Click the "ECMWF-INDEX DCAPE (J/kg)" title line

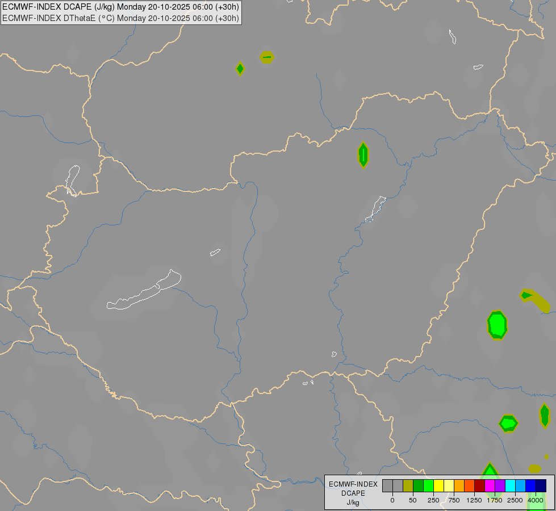pyautogui.click(x=120, y=7)
